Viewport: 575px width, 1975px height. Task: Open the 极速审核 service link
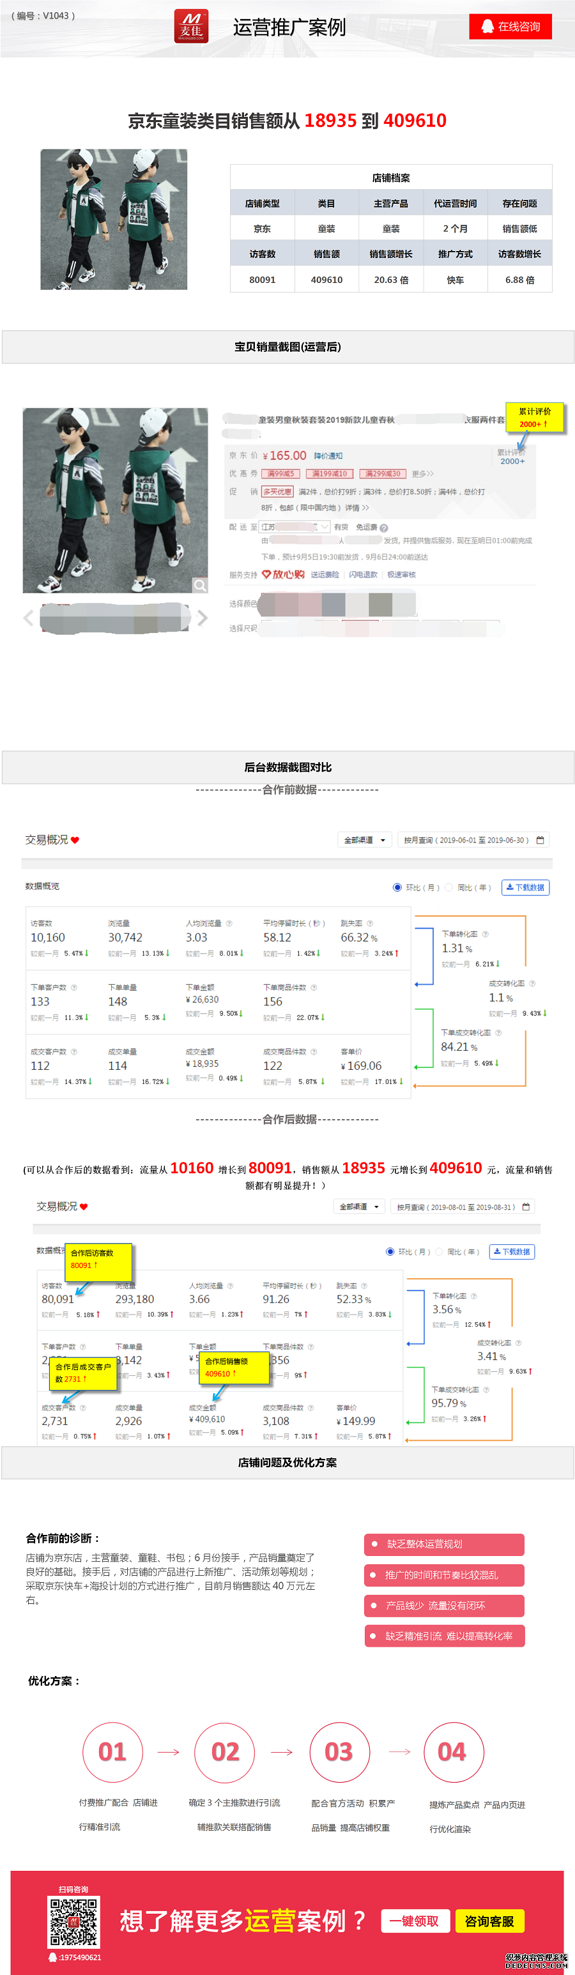401,575
